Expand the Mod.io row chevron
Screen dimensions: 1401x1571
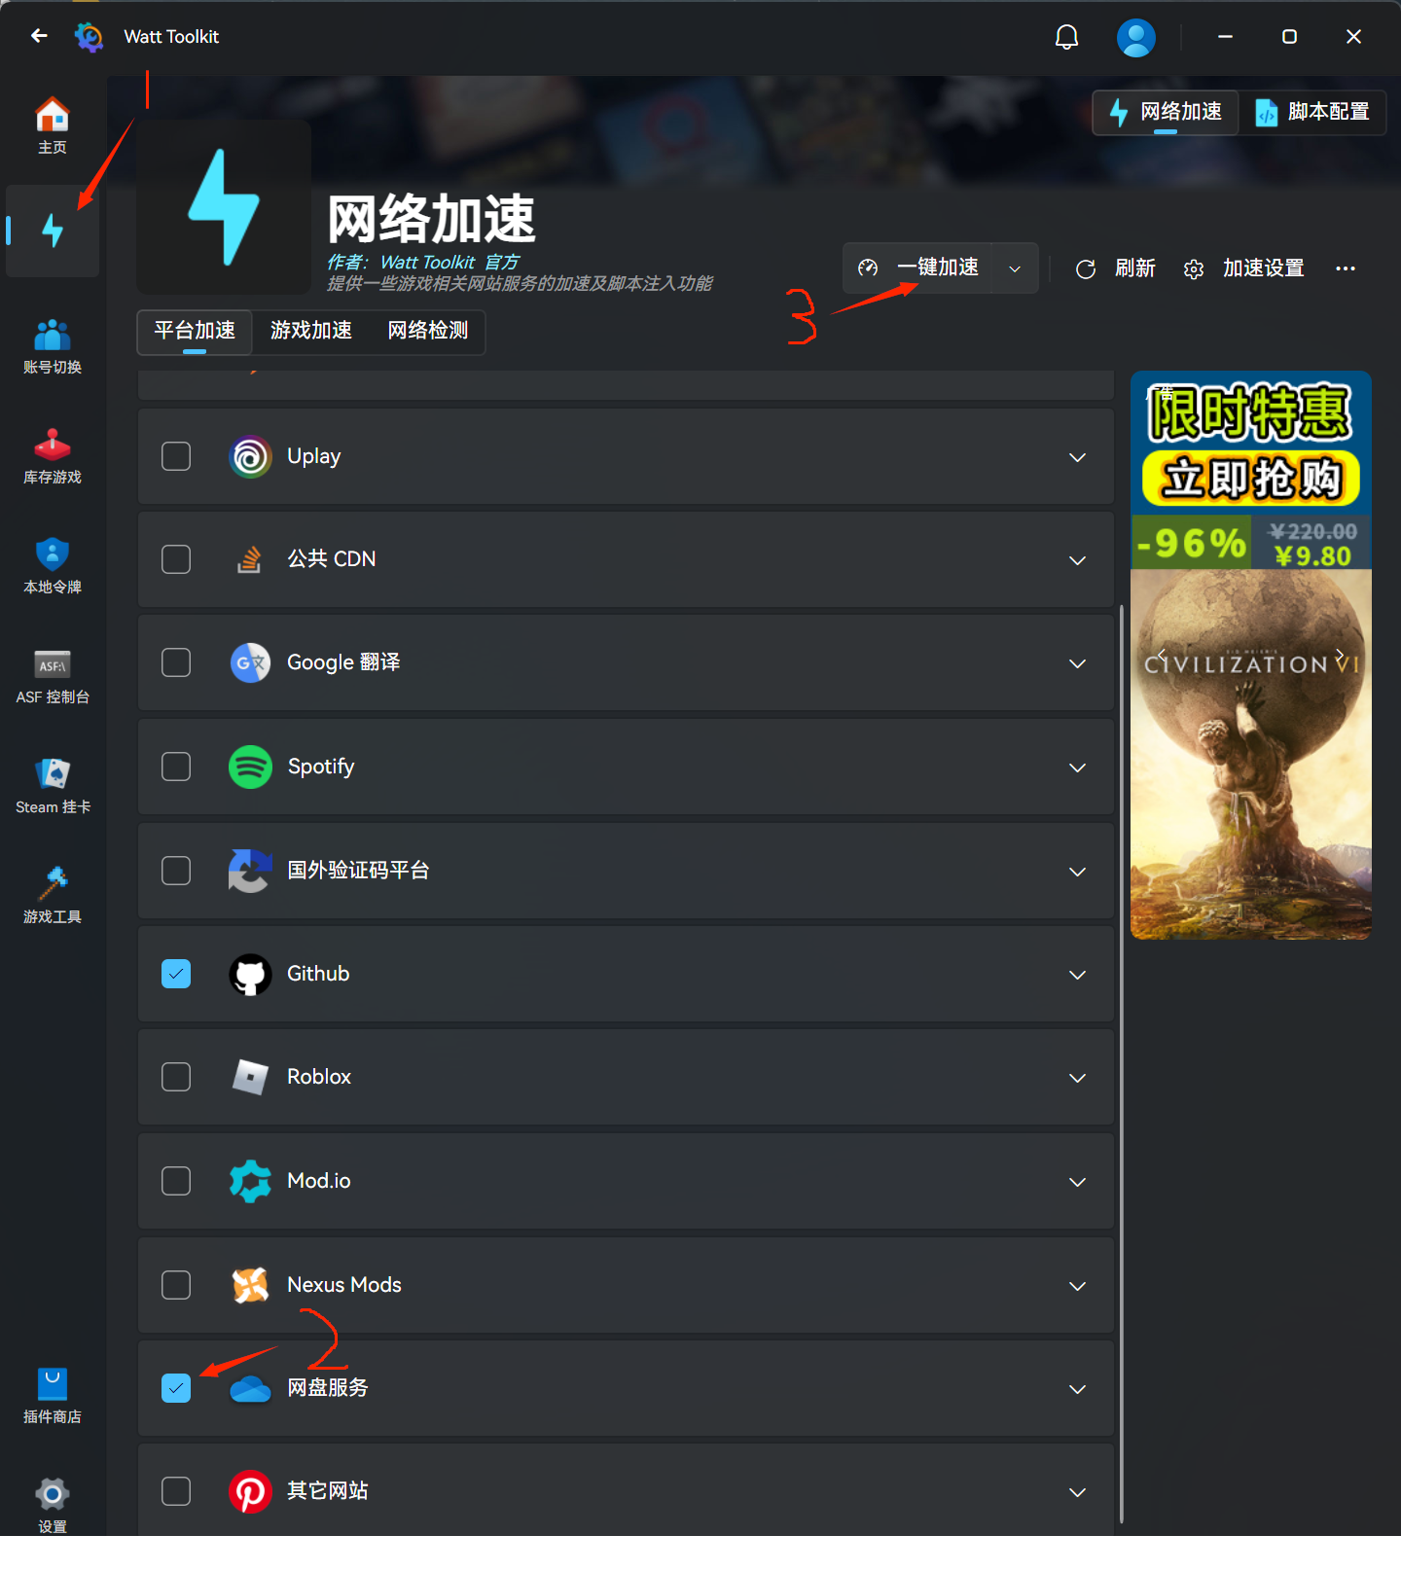pyautogui.click(x=1077, y=1182)
